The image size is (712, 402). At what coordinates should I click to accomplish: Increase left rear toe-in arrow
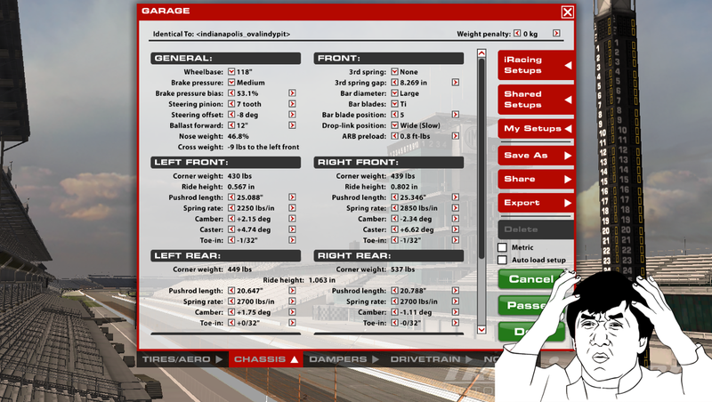292,323
